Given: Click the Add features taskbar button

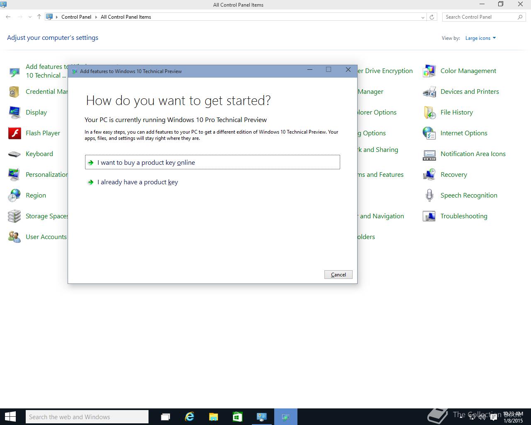Looking at the screenshot, I should tap(285, 417).
